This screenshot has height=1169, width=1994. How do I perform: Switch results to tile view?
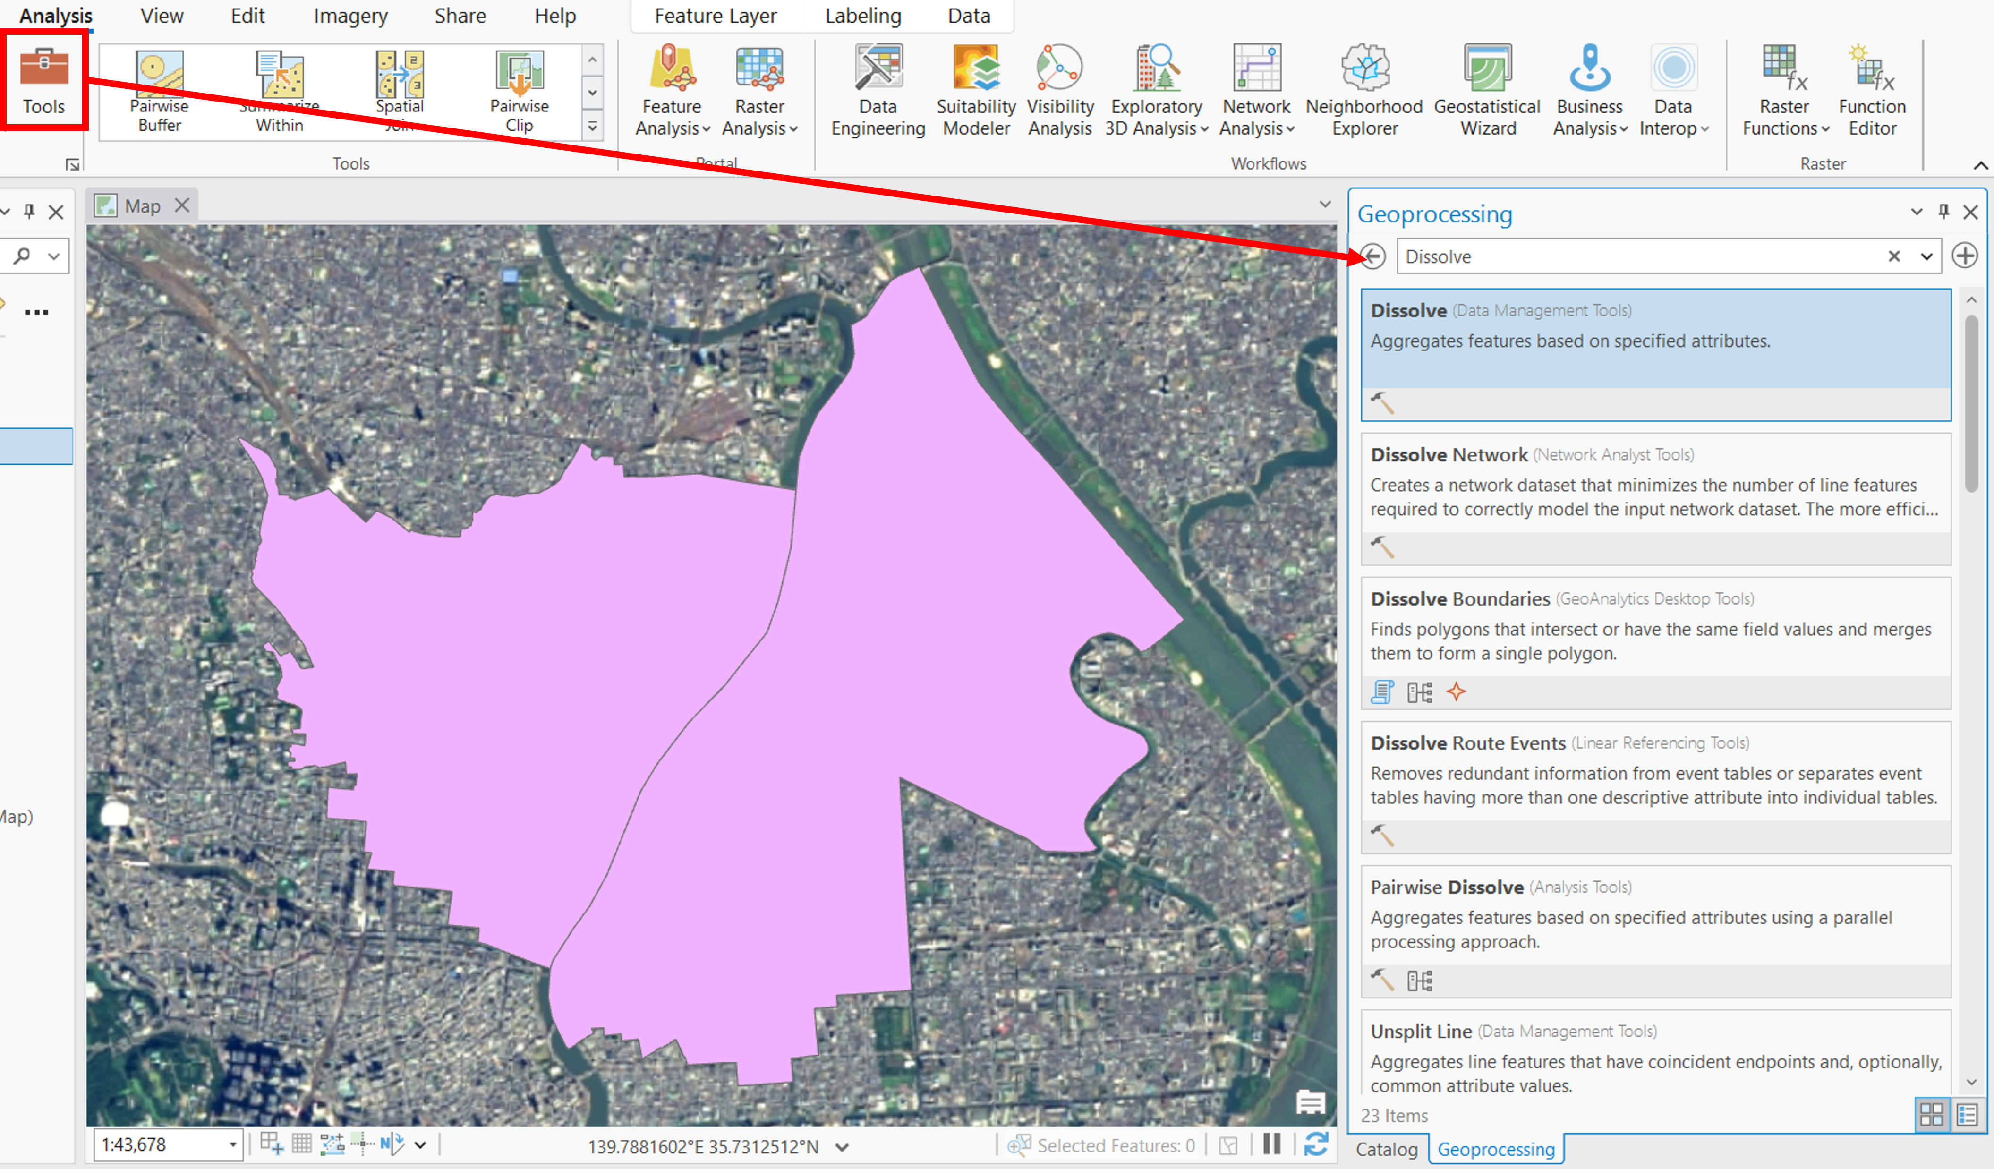1932,1115
